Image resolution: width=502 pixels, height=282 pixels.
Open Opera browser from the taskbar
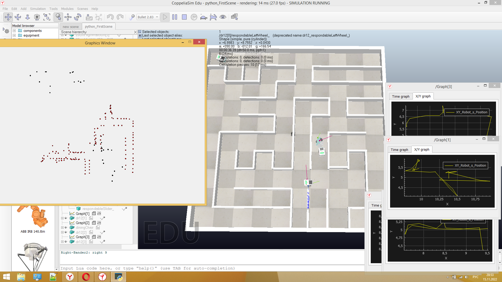(86, 277)
